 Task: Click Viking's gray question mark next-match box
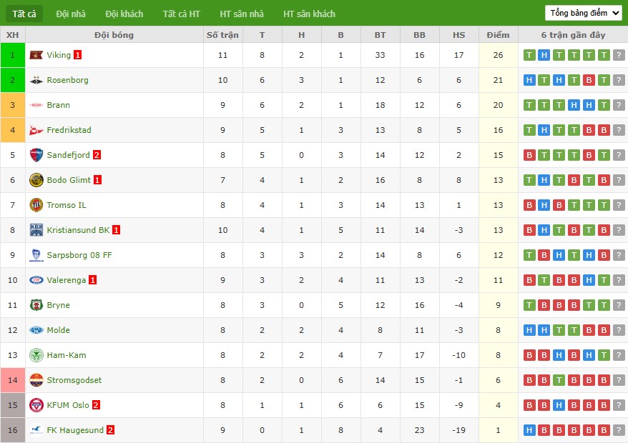pos(619,55)
